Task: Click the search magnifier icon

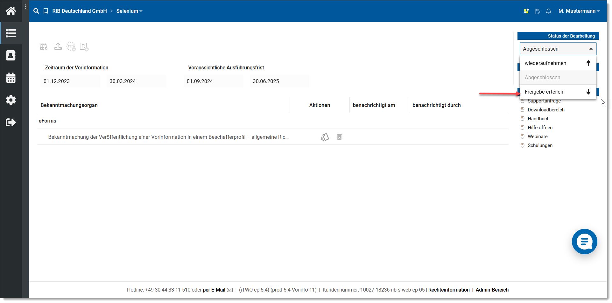Action: coord(36,11)
